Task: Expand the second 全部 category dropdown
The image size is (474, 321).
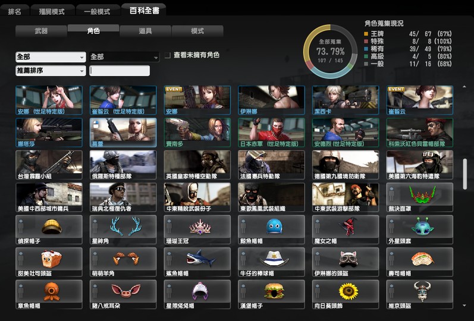Action: coord(124,57)
